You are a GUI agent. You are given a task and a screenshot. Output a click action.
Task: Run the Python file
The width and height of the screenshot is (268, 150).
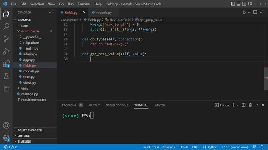point(245,12)
